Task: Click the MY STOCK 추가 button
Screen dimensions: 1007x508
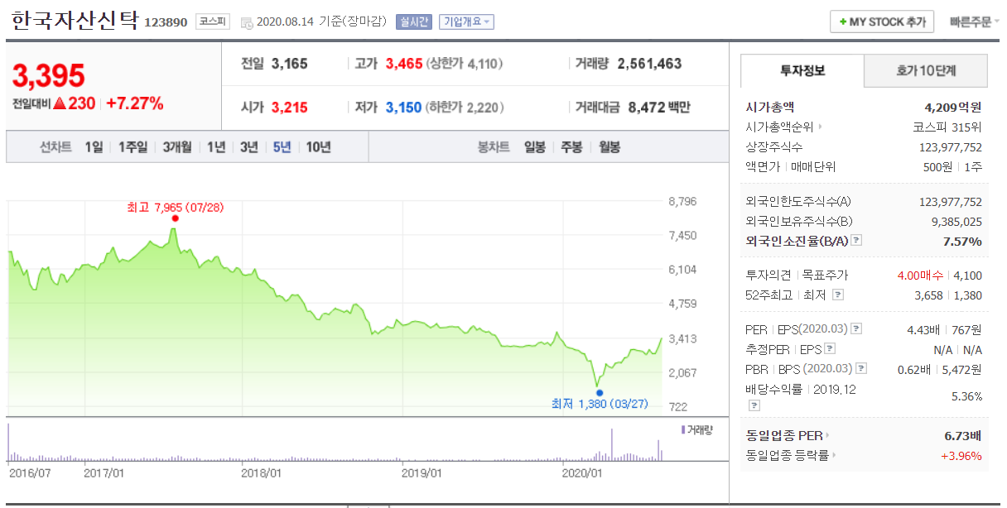Action: pyautogui.click(x=882, y=22)
